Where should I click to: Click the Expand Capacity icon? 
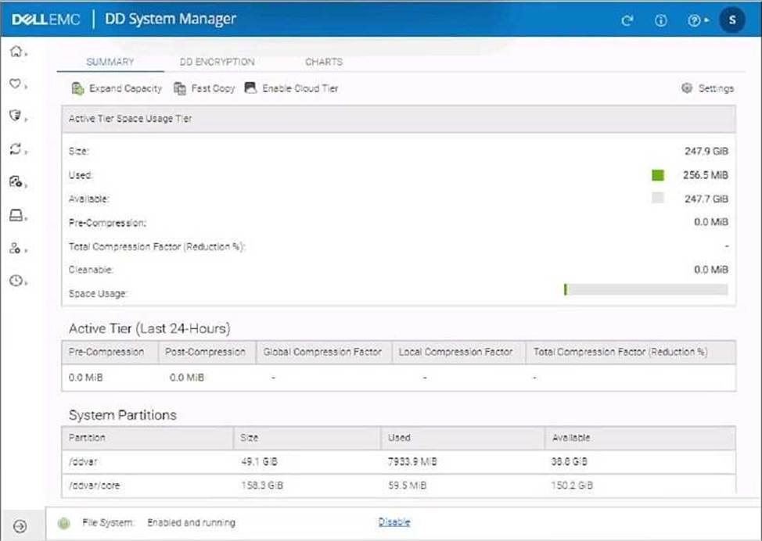click(x=77, y=88)
